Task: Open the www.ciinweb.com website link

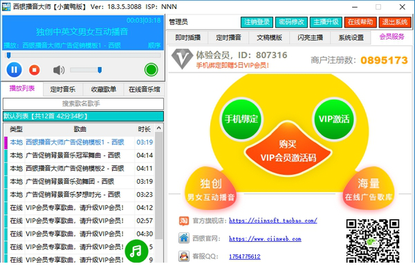Action: [265, 239]
